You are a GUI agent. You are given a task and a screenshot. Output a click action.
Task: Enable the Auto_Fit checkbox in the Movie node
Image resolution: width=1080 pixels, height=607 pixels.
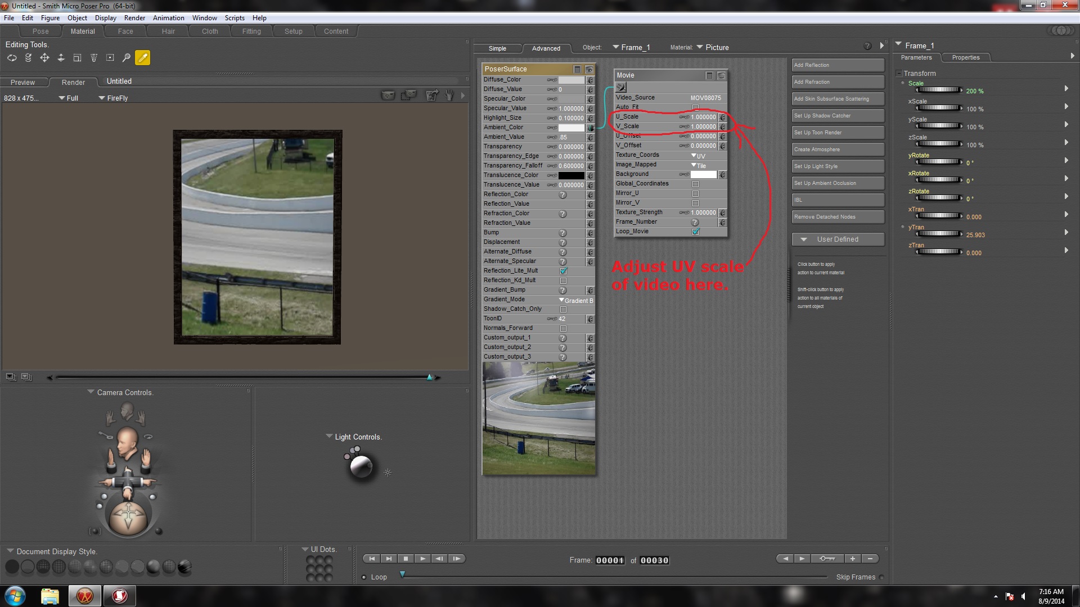click(x=696, y=107)
